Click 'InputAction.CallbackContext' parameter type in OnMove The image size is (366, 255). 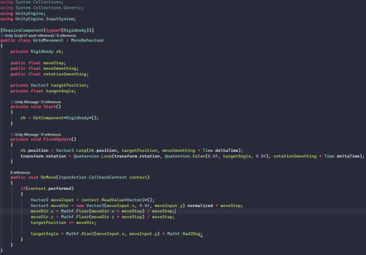(93, 177)
